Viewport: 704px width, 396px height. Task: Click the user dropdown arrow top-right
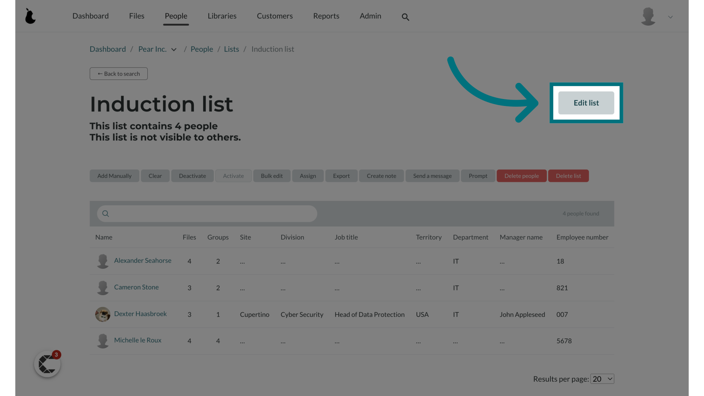(671, 17)
